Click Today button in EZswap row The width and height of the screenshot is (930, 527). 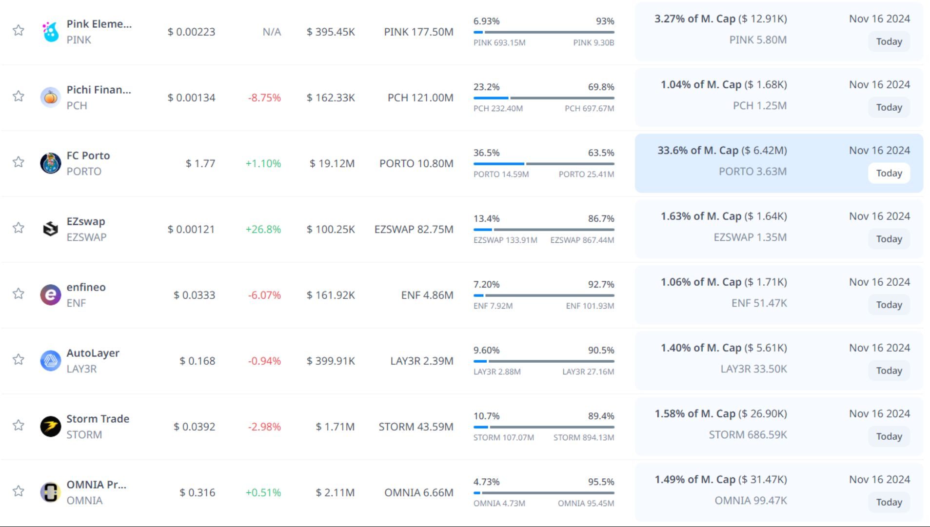889,239
